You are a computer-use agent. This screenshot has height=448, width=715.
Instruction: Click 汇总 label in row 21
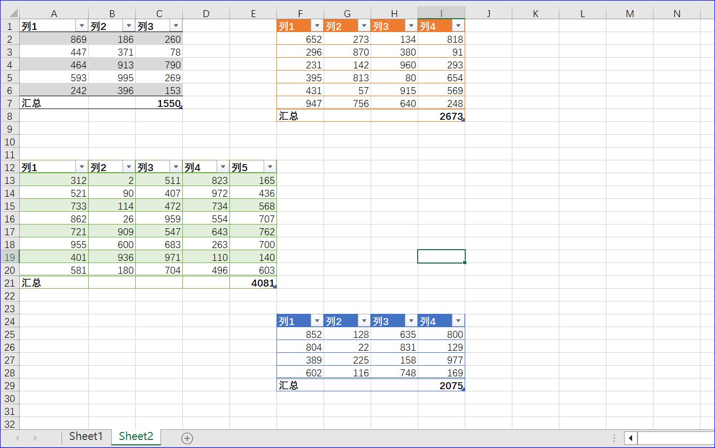32,283
